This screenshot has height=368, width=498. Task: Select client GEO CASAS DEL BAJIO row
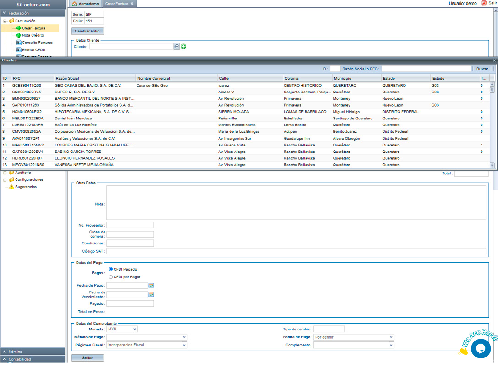246,85
